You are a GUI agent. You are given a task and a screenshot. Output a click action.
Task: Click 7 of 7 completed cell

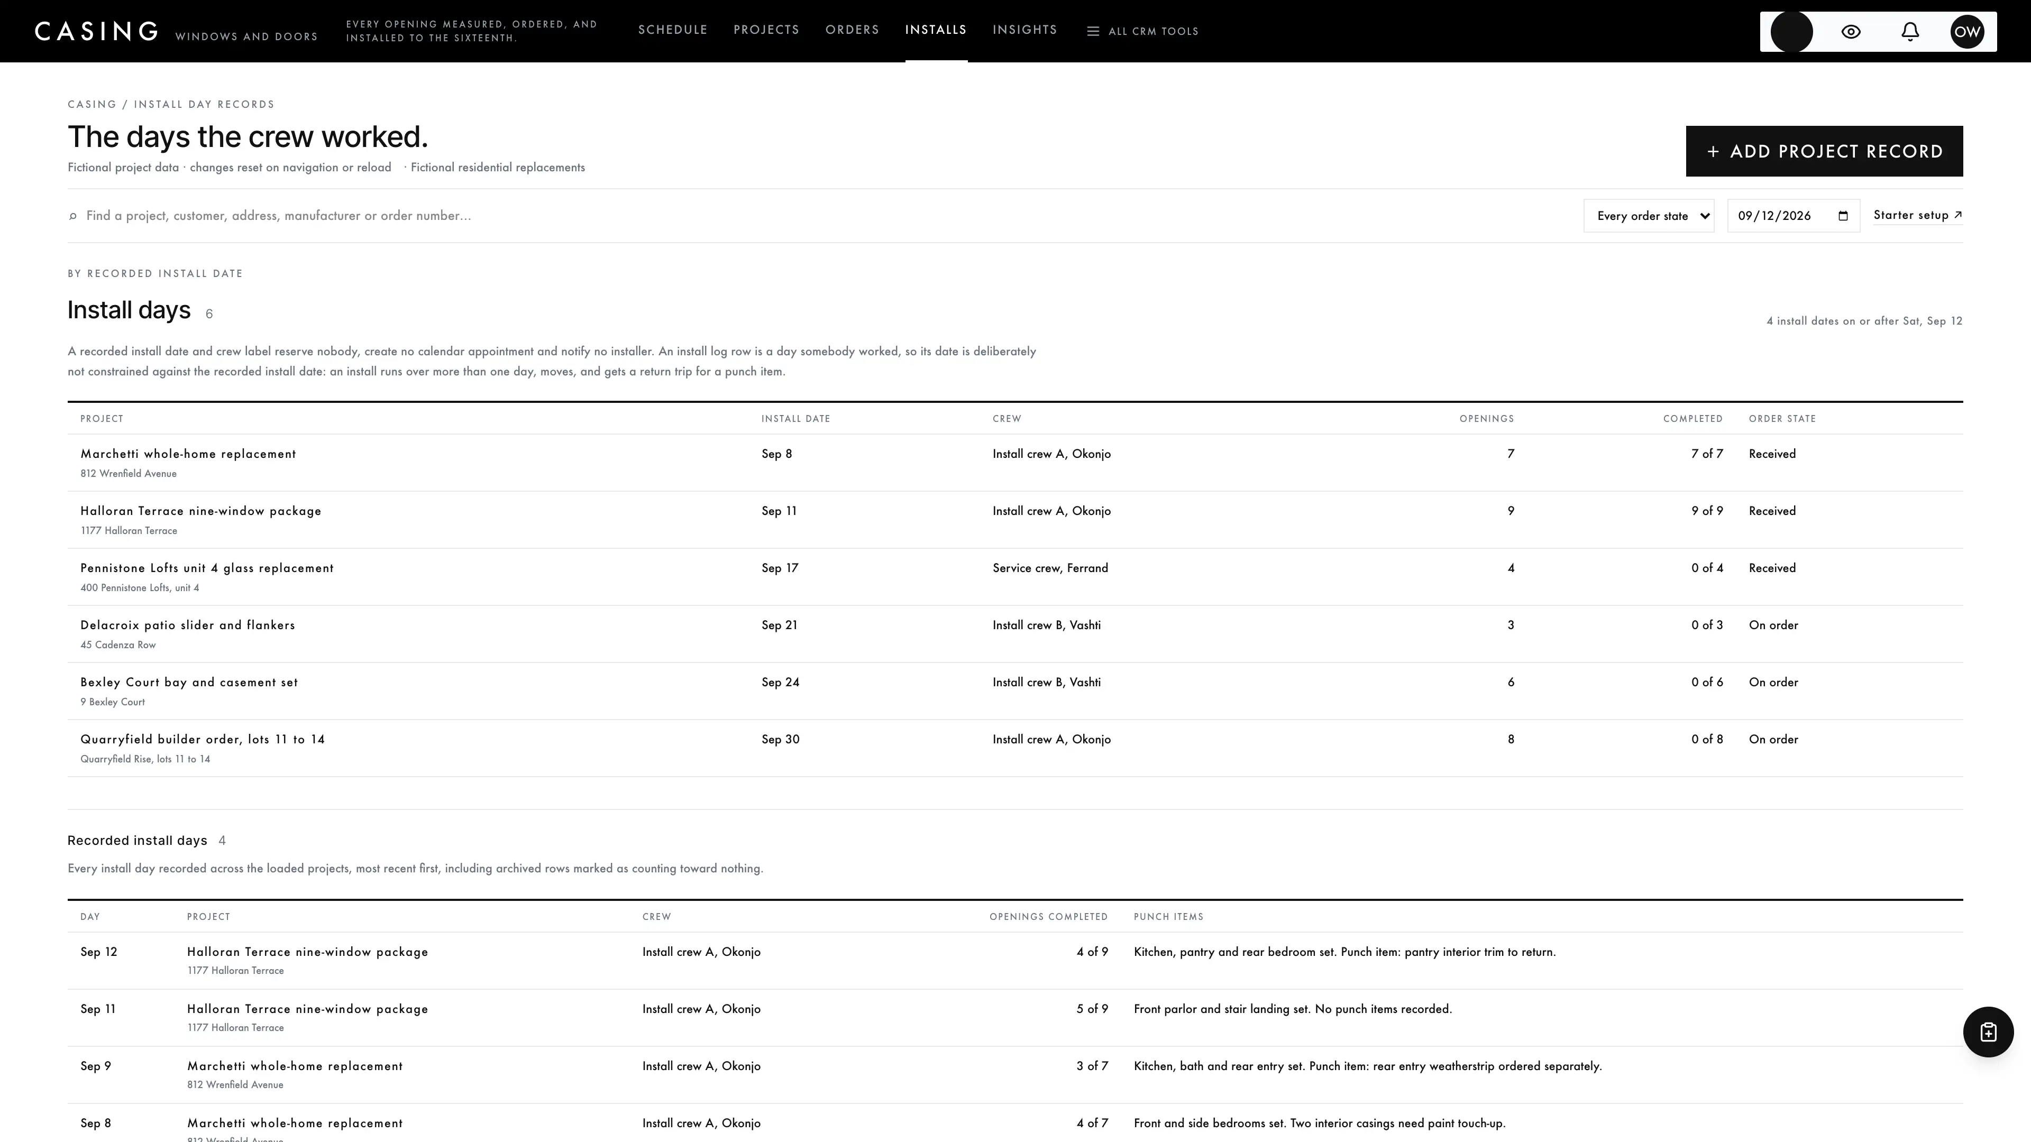click(x=1707, y=454)
